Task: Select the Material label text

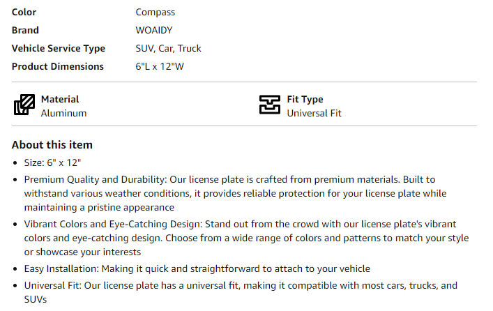Action: (x=60, y=100)
